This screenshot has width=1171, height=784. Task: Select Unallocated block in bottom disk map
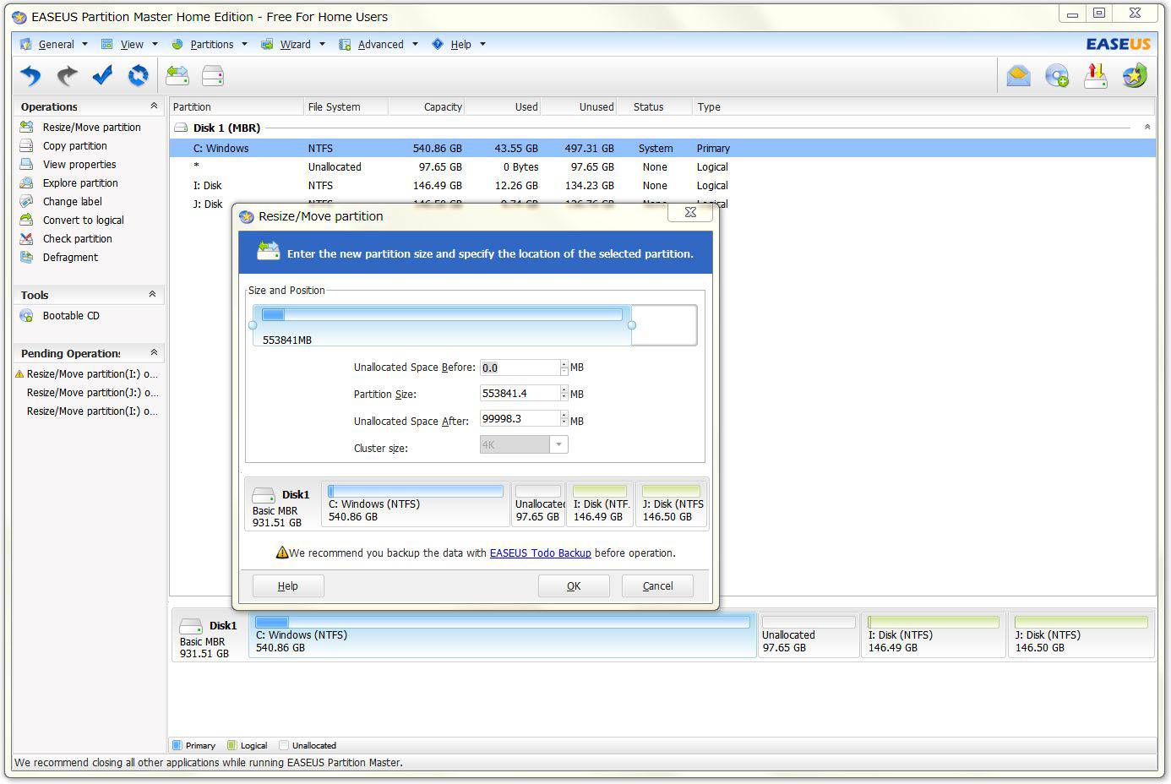click(809, 634)
